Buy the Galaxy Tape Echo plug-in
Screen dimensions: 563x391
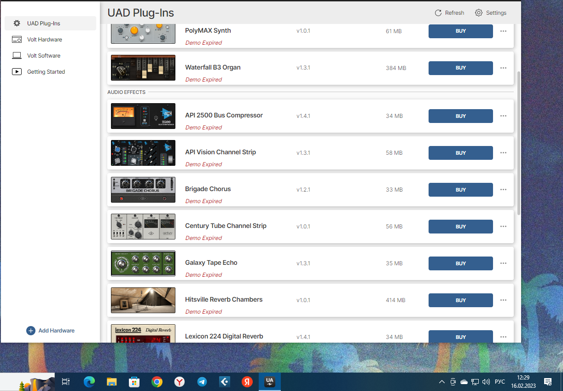[x=461, y=263]
